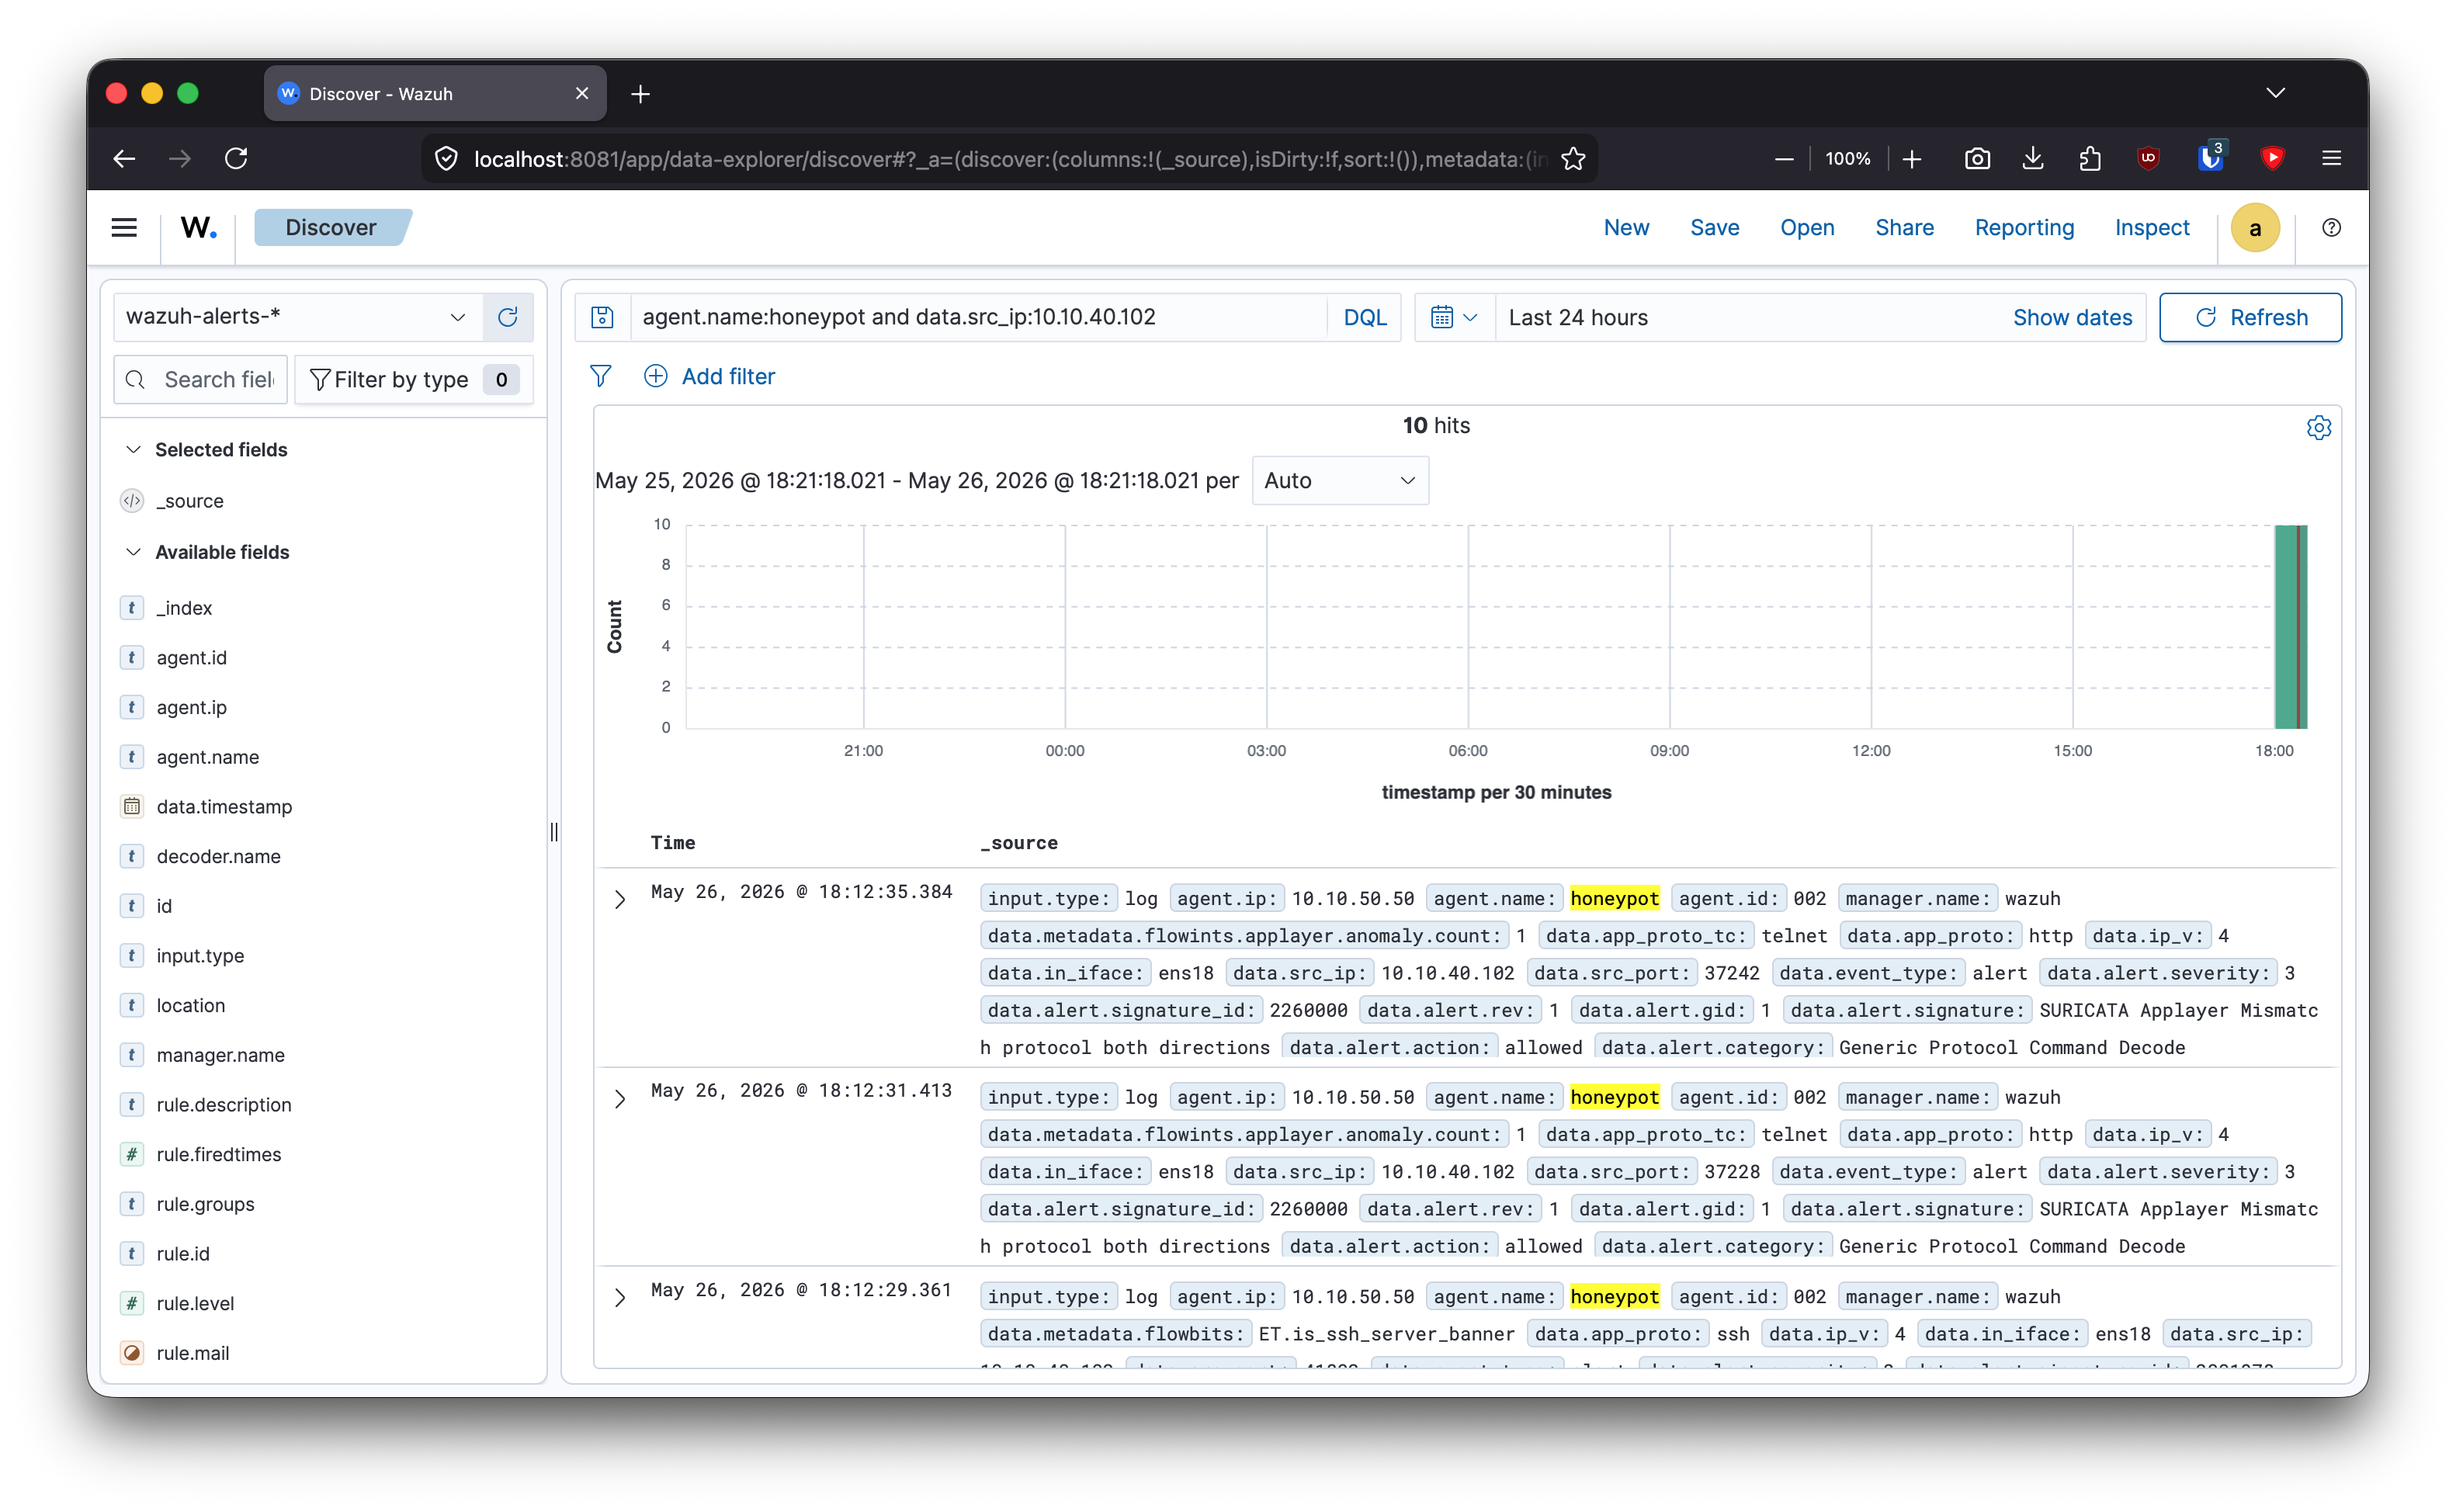Click the Time column header
Image resolution: width=2456 pixels, height=1512 pixels.
click(x=673, y=843)
